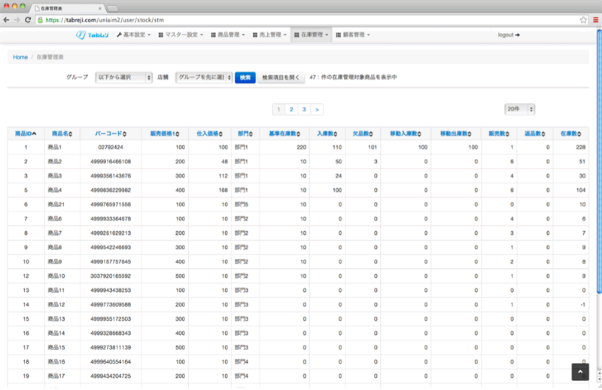The height and width of the screenshot is (390, 602).
Task: Open the 商品管理 menu
Action: click(227, 35)
